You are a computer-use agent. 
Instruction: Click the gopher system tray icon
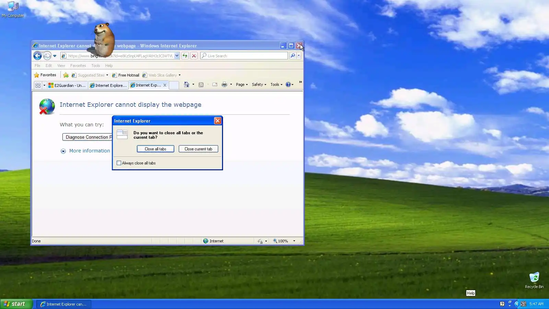[x=523, y=304]
